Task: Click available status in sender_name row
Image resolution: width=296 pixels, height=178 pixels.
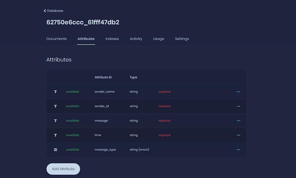Action: pos(73,92)
